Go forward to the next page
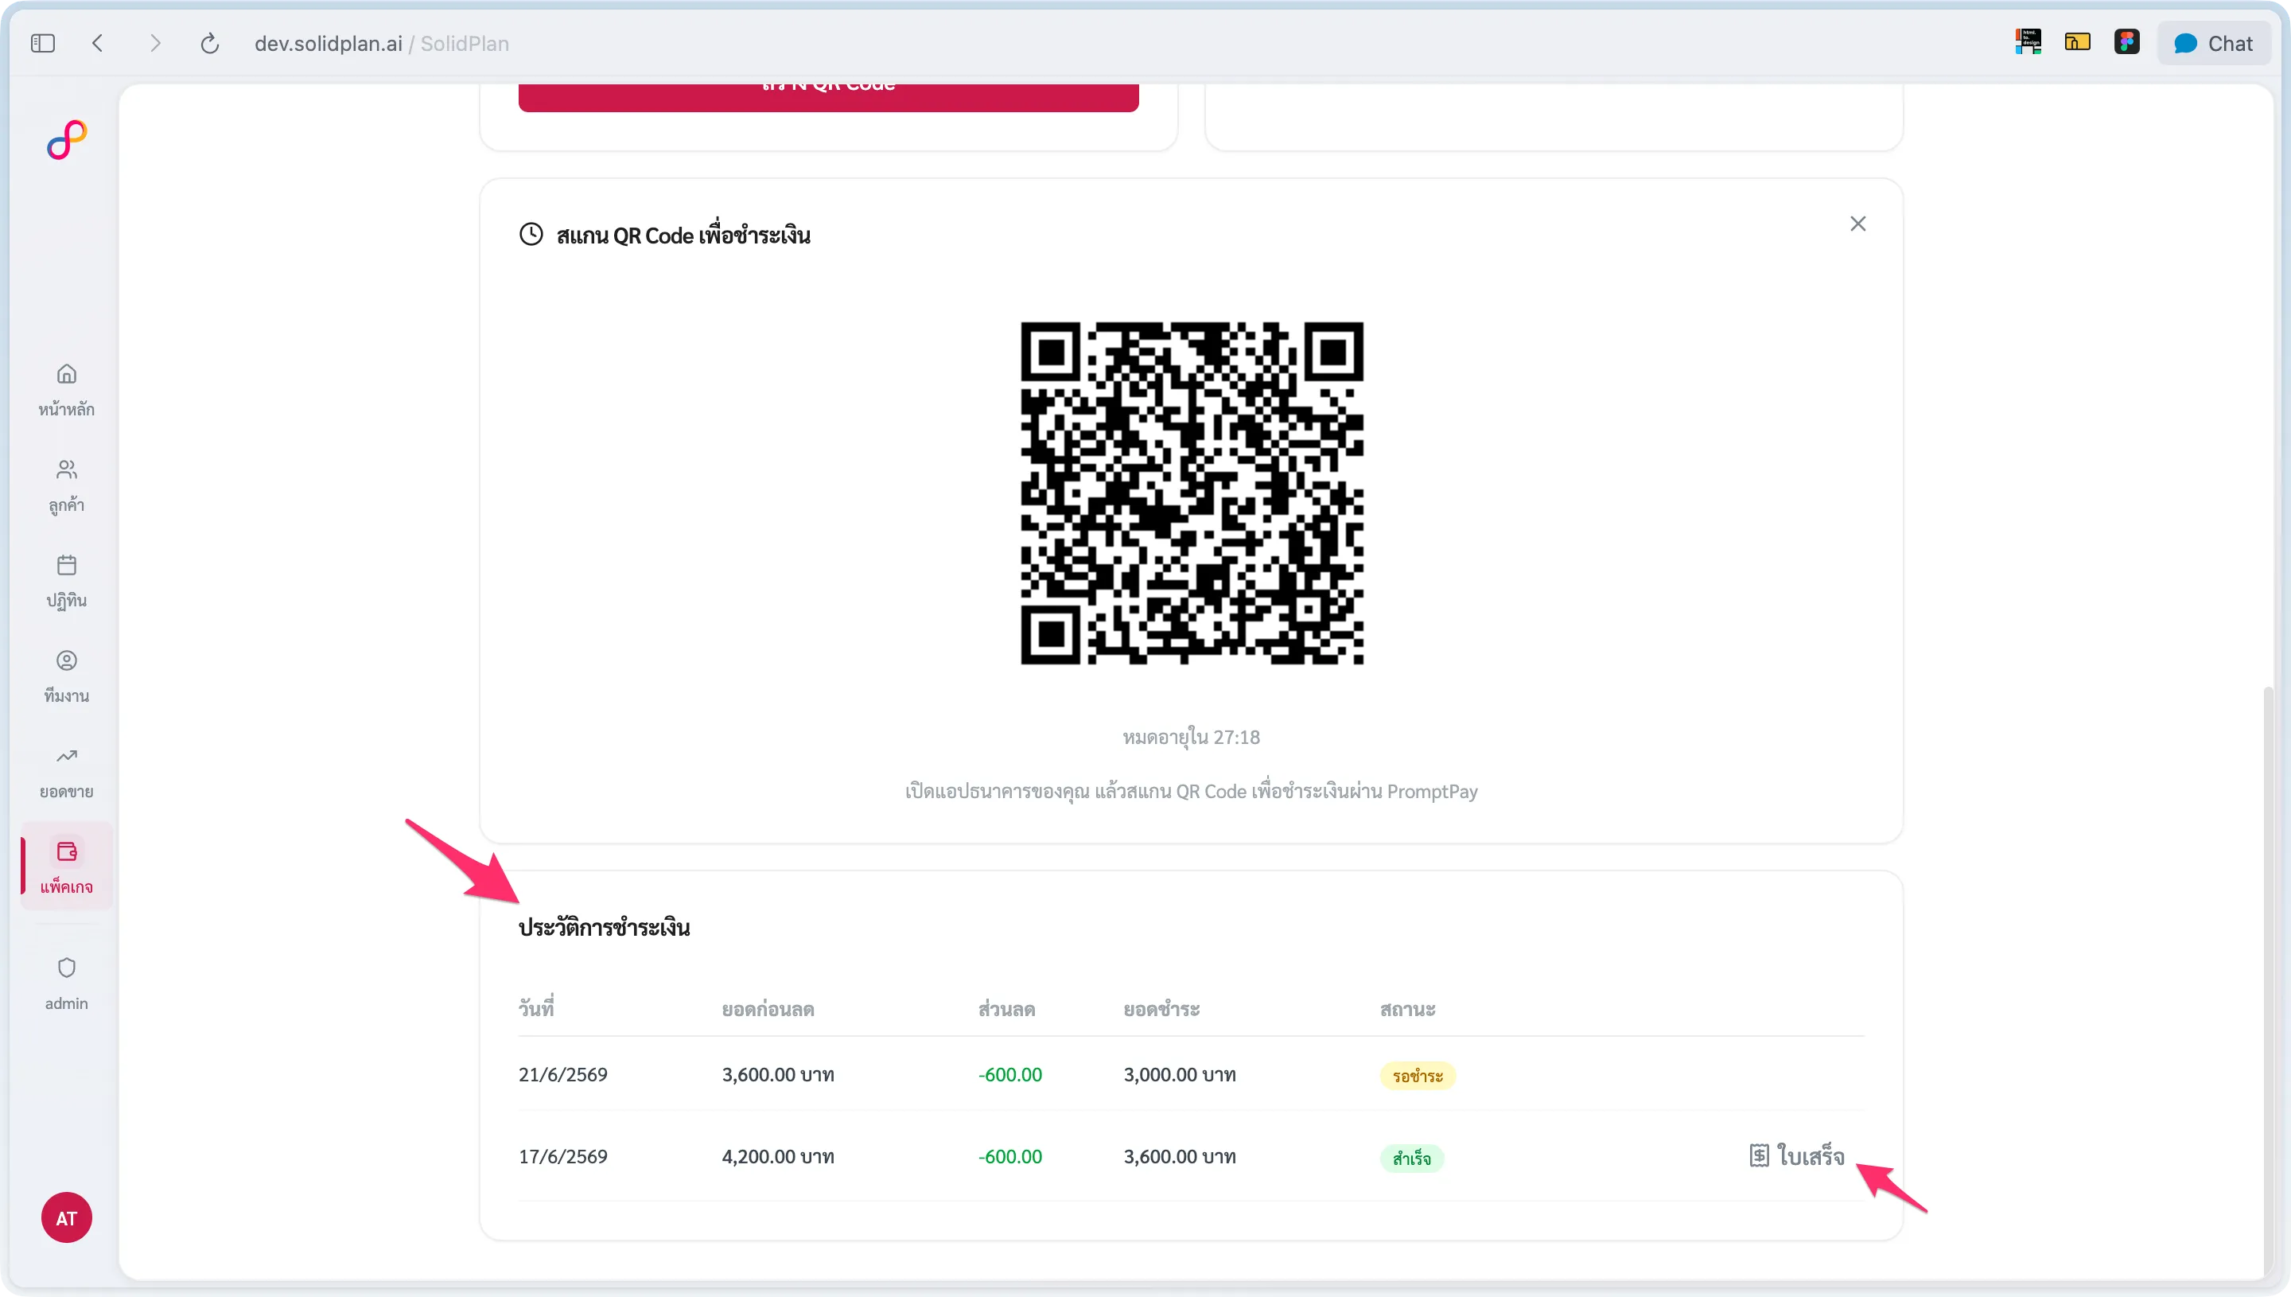 155,44
